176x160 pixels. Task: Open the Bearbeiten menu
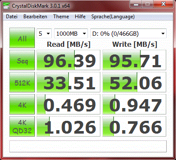(35, 17)
